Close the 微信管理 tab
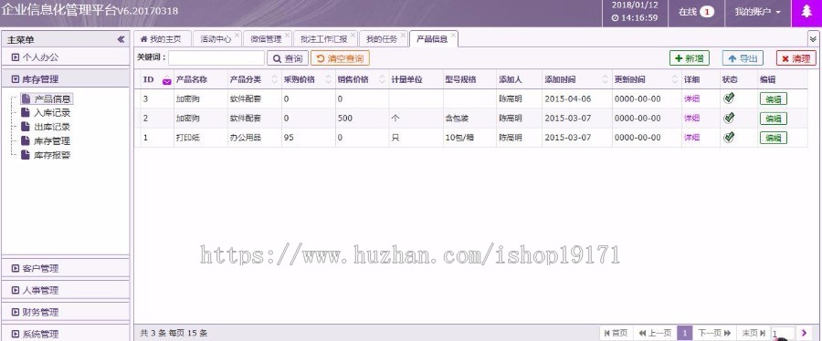Screen dimensions: 822x341 click(x=288, y=35)
